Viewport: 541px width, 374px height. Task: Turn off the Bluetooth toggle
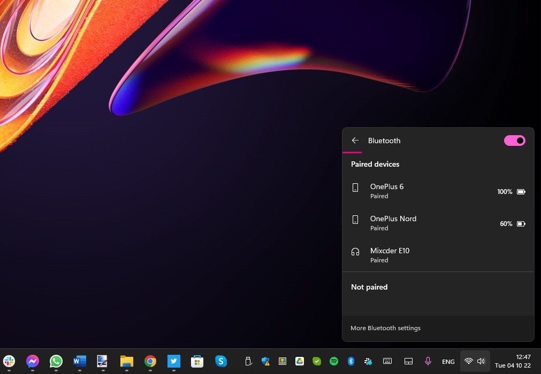click(x=514, y=141)
